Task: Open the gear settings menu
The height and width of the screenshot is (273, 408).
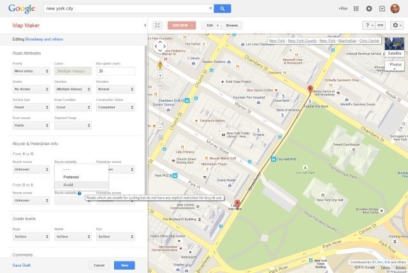Action: click(397, 25)
